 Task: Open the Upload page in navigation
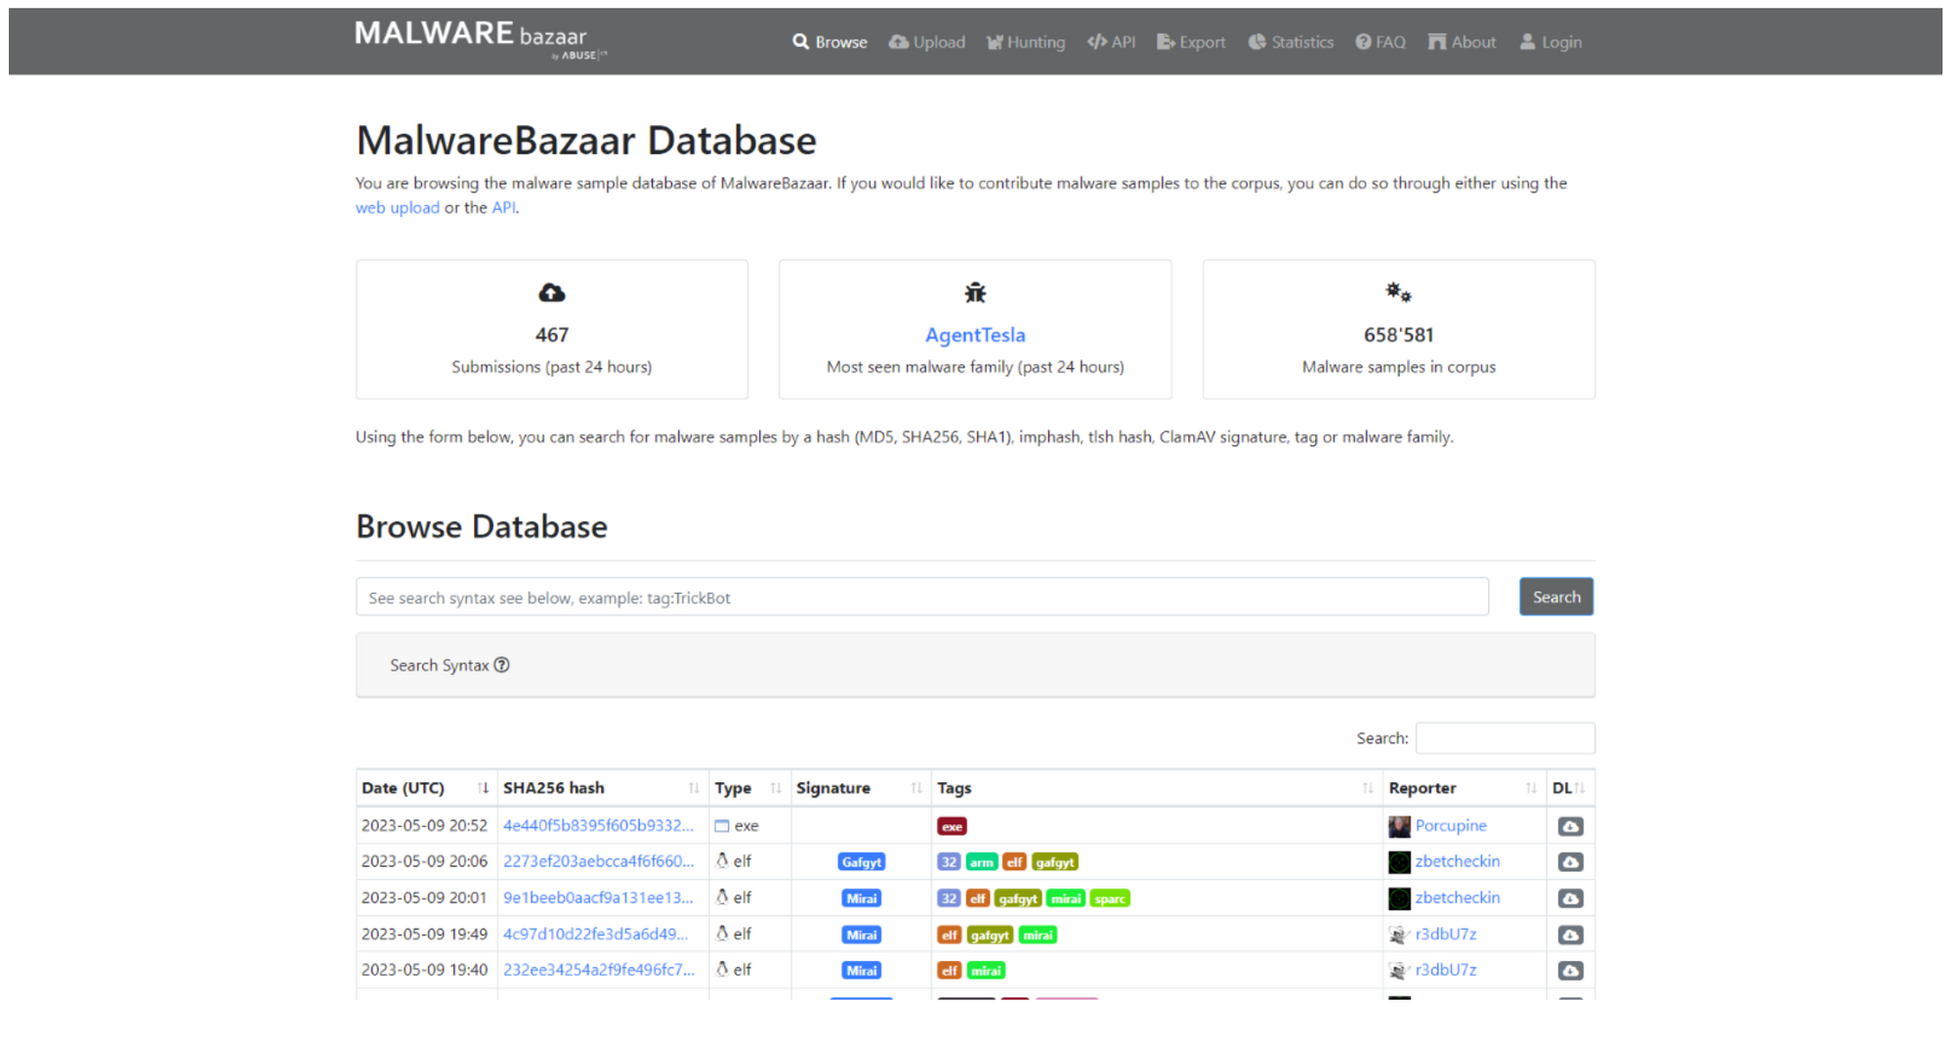click(926, 42)
